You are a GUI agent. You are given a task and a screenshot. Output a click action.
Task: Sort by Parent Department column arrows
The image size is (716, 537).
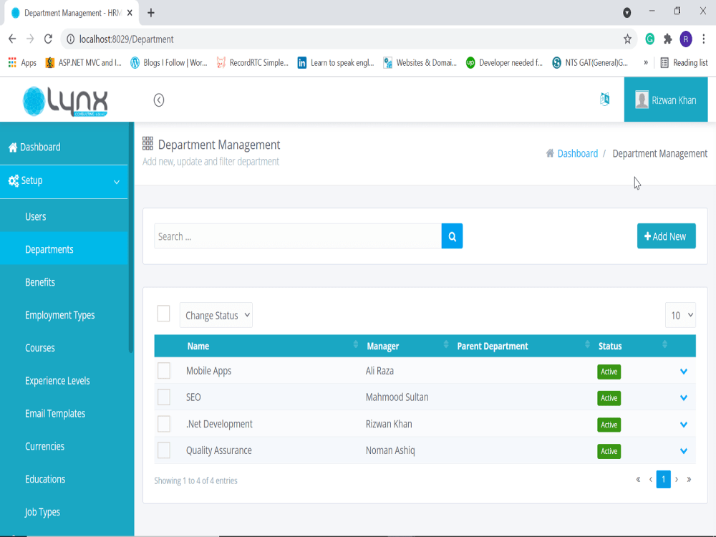tap(587, 345)
